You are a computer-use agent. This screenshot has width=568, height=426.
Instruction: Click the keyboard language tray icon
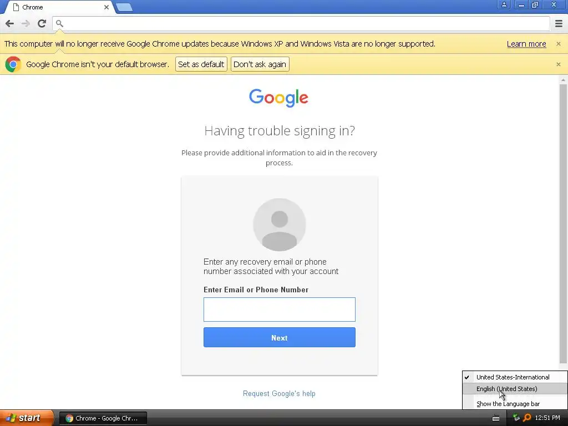(x=496, y=418)
